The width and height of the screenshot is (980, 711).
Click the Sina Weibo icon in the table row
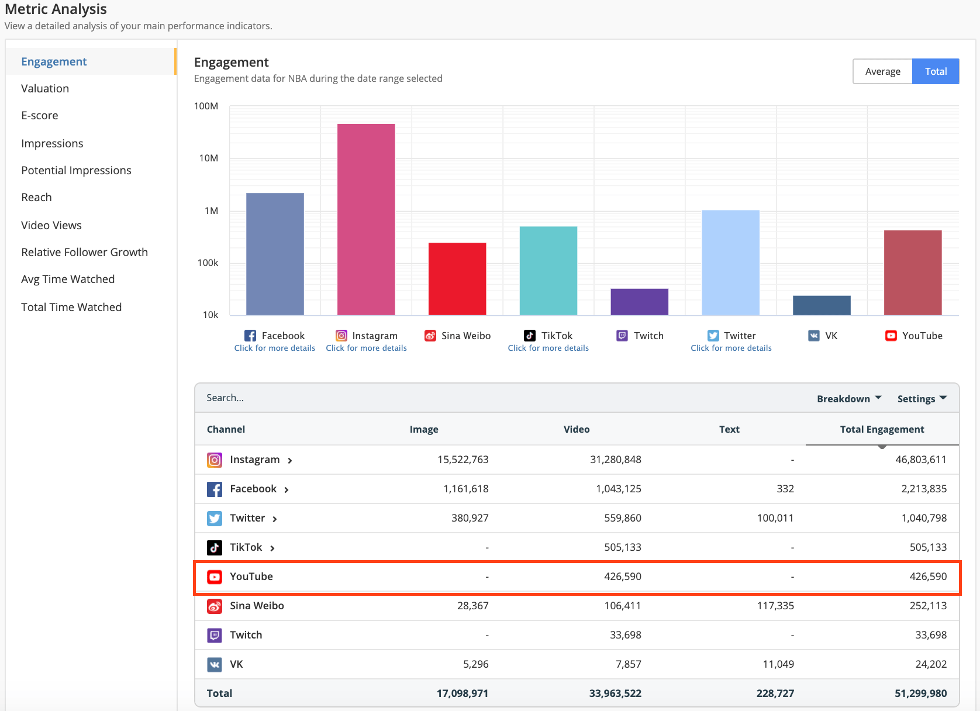coord(215,606)
